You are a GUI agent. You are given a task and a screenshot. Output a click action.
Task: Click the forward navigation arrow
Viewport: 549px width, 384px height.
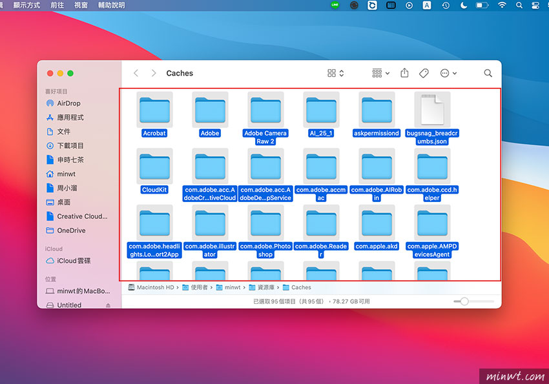[x=153, y=73]
